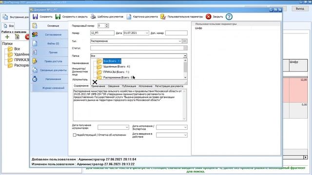The image size is (312, 175).
Task: Open Дата исполнения / Экспертиза dropdown
Action: [x=185, y=127]
